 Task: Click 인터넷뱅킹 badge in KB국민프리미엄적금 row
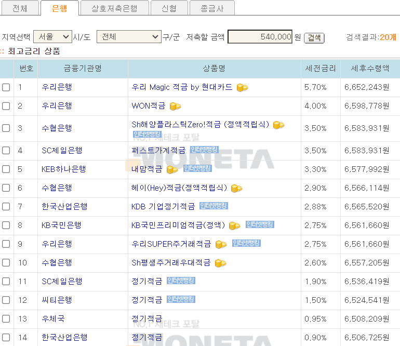point(260,224)
